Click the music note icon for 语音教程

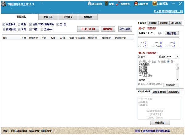pos(118,3)
